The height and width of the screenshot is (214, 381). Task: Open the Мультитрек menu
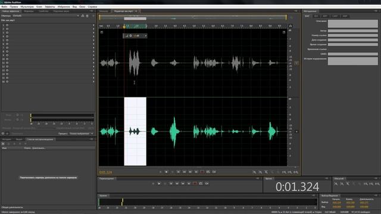click(x=27, y=7)
